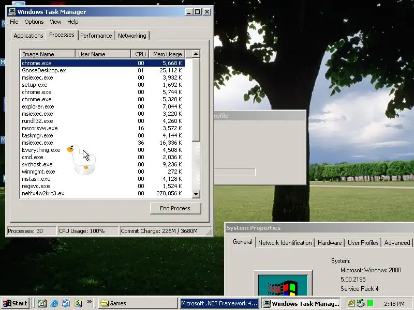The width and height of the screenshot is (414, 310).
Task: Select the winmgmt.exe process
Action: 103,172
